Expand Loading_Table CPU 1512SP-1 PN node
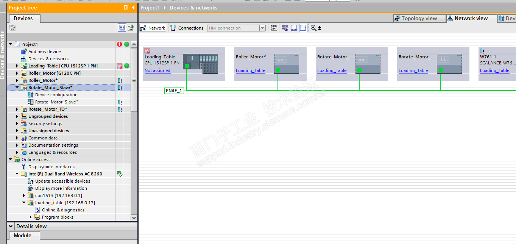The height and width of the screenshot is (244, 516). tap(17, 66)
